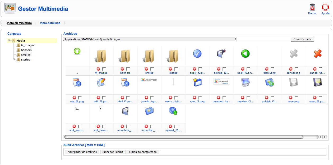Click the back_f2 green arrow image
333x165 pixels.
pos(245,54)
